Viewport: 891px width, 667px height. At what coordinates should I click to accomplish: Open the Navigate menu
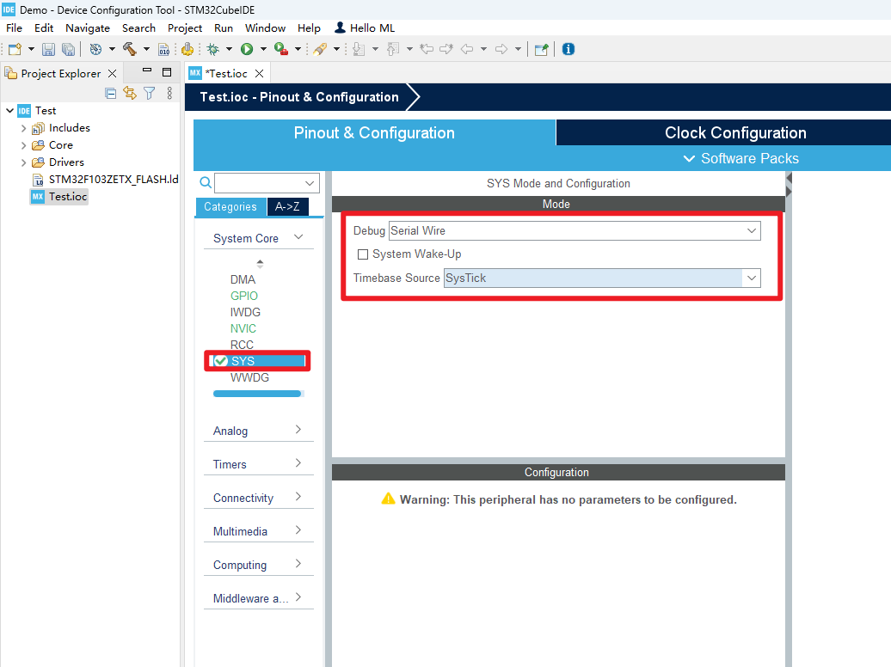[88, 28]
